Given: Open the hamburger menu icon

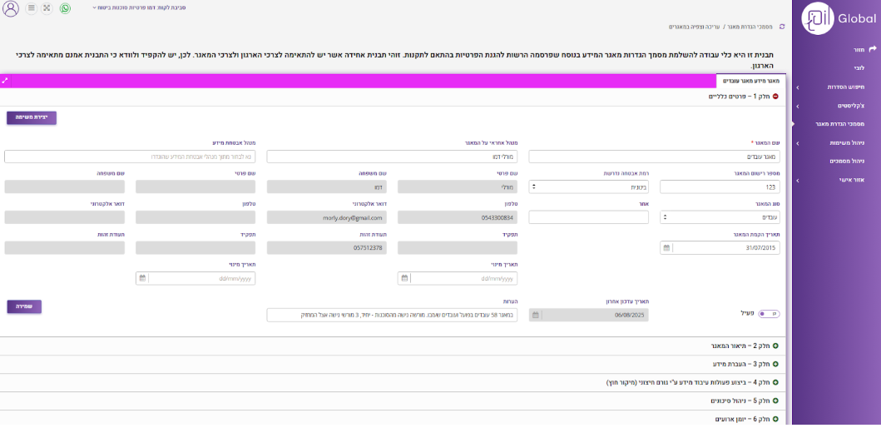Looking at the screenshot, I should pos(31,8).
